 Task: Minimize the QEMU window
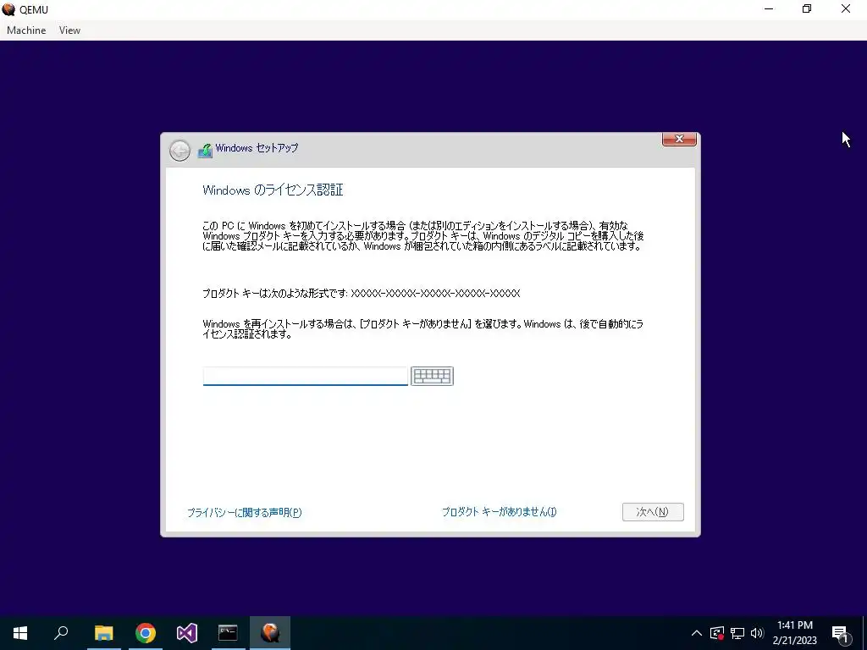tap(769, 8)
